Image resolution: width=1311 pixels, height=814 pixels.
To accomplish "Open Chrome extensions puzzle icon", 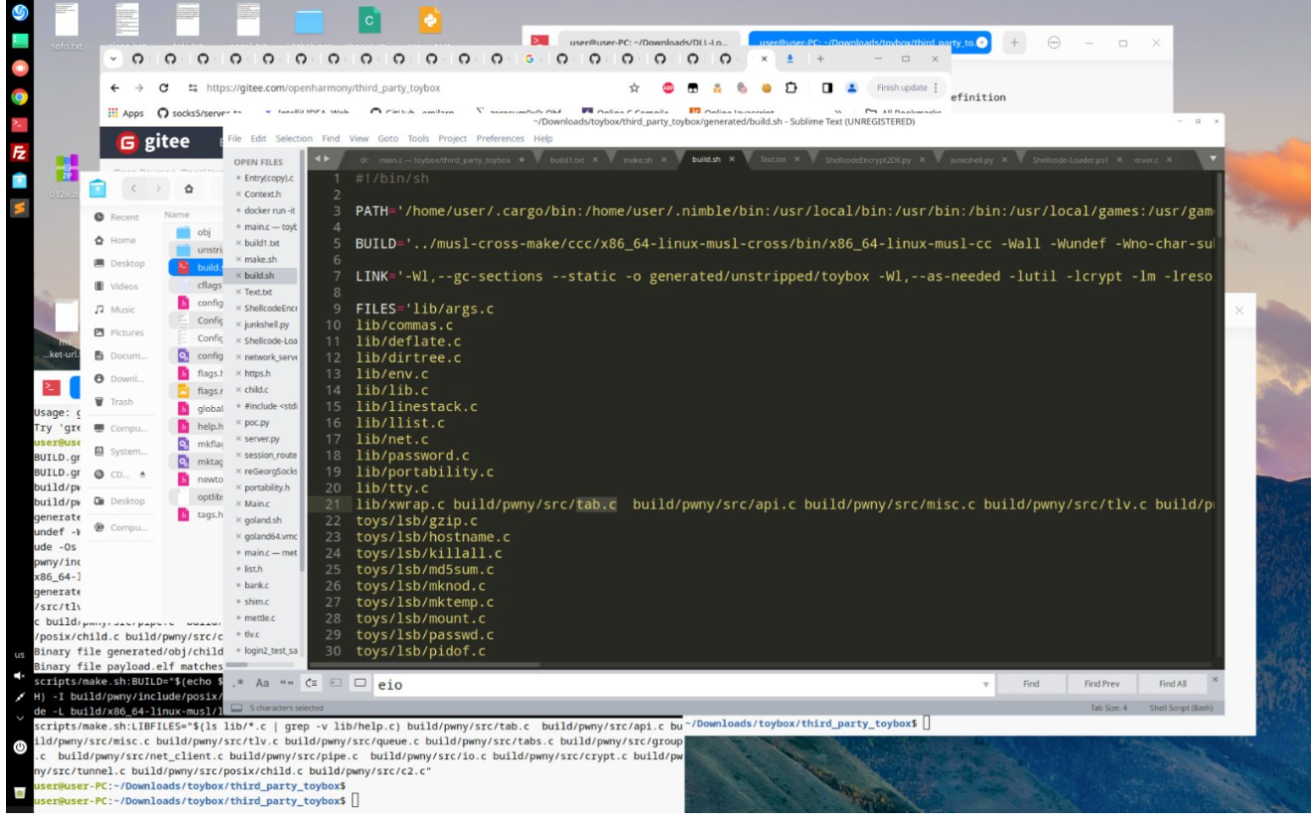I will click(791, 87).
